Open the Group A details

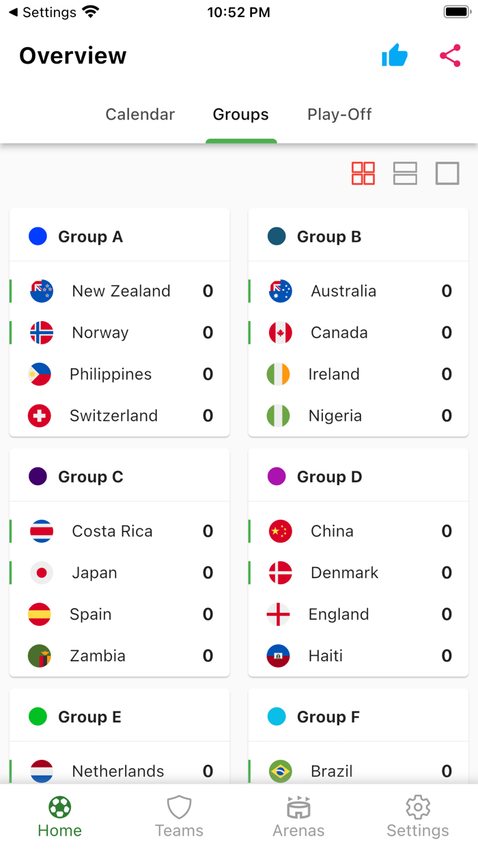pyautogui.click(x=91, y=236)
